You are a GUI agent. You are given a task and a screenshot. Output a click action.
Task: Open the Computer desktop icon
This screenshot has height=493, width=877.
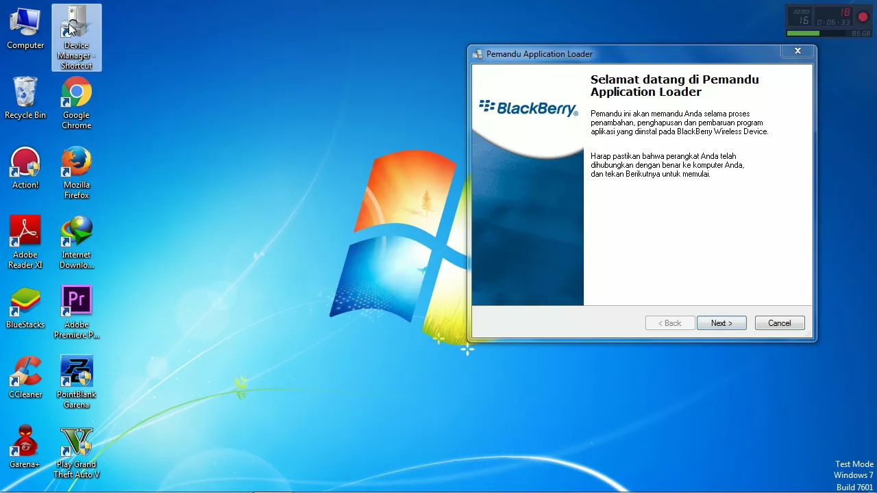click(25, 29)
